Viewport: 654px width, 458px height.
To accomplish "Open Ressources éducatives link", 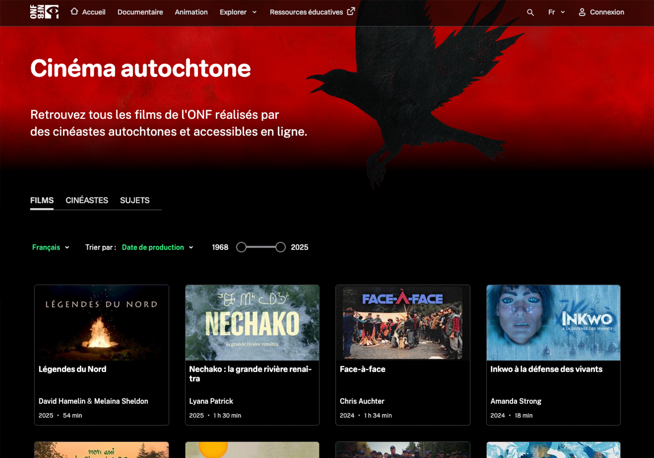I will coord(306,12).
